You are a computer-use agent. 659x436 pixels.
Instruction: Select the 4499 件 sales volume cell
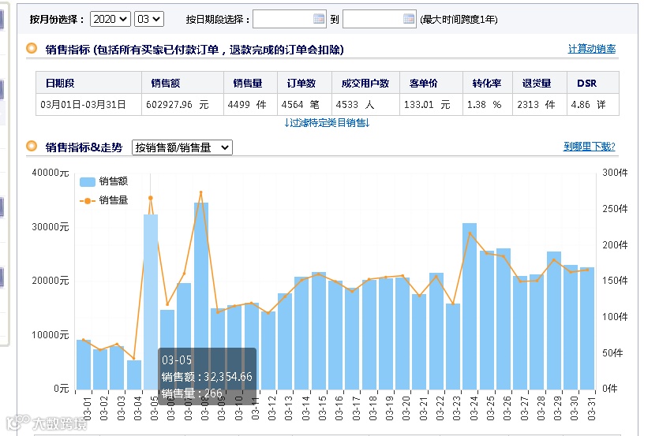tap(250, 105)
